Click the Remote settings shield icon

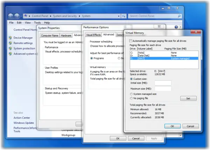[10, 43]
